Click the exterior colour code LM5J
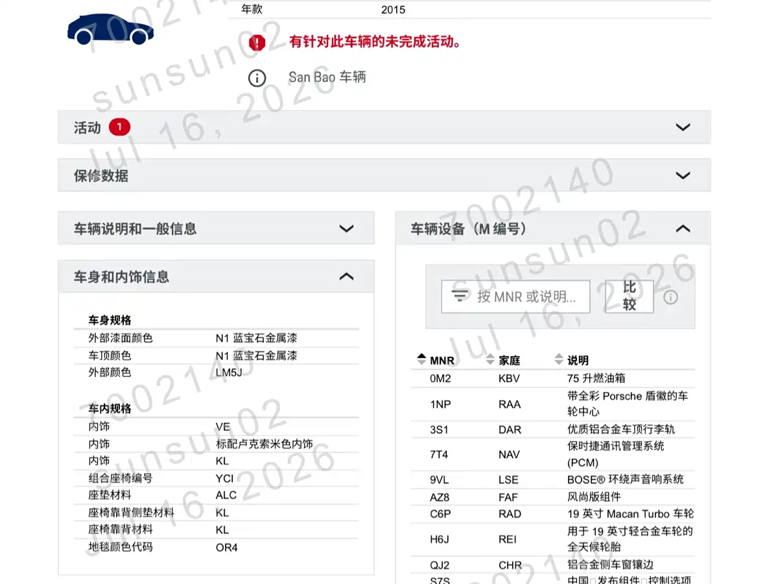 point(229,372)
